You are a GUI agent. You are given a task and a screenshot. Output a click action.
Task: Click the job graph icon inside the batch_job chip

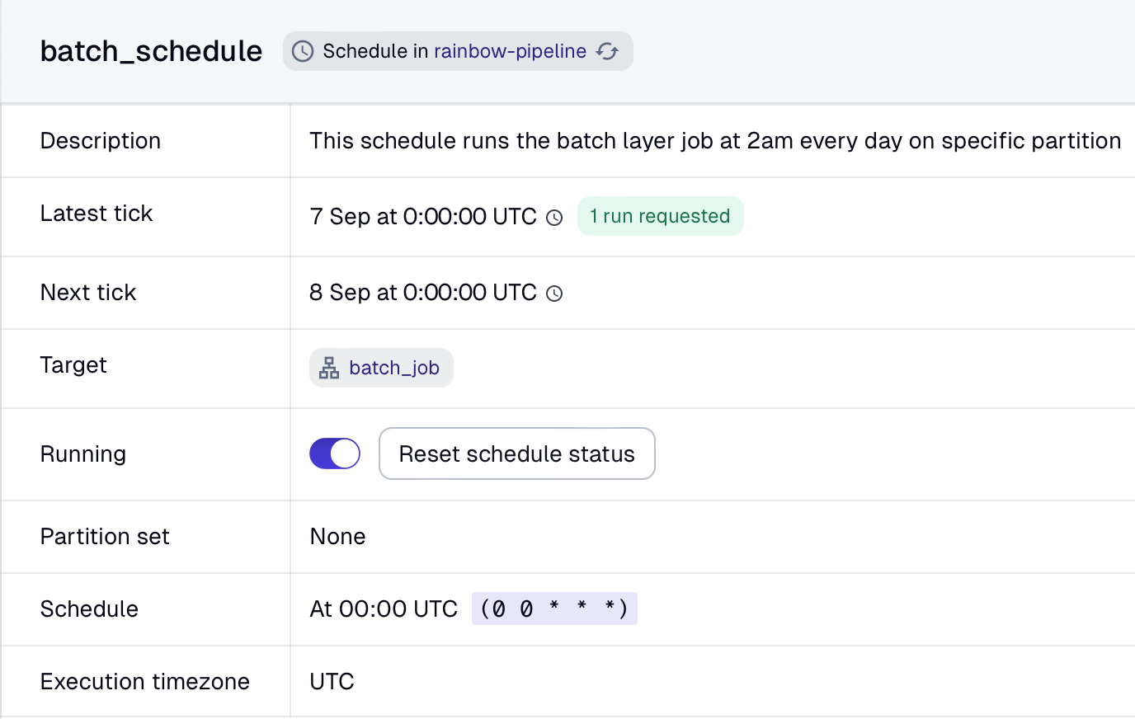tap(329, 368)
